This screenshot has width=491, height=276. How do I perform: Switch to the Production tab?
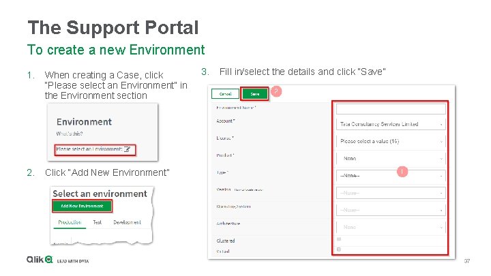pyautogui.click(x=70, y=222)
